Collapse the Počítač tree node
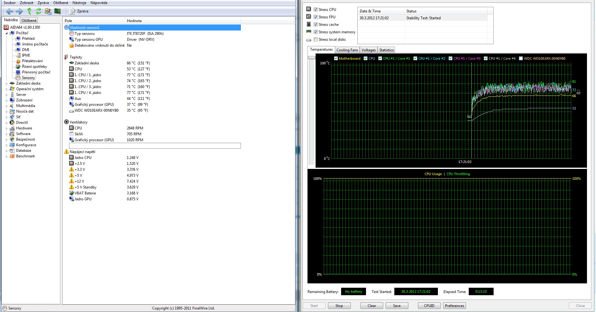The height and width of the screenshot is (312, 596). 7,33
